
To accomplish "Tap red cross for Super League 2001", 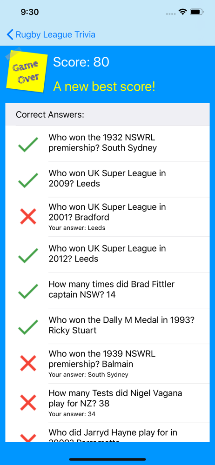I will [28, 217].
